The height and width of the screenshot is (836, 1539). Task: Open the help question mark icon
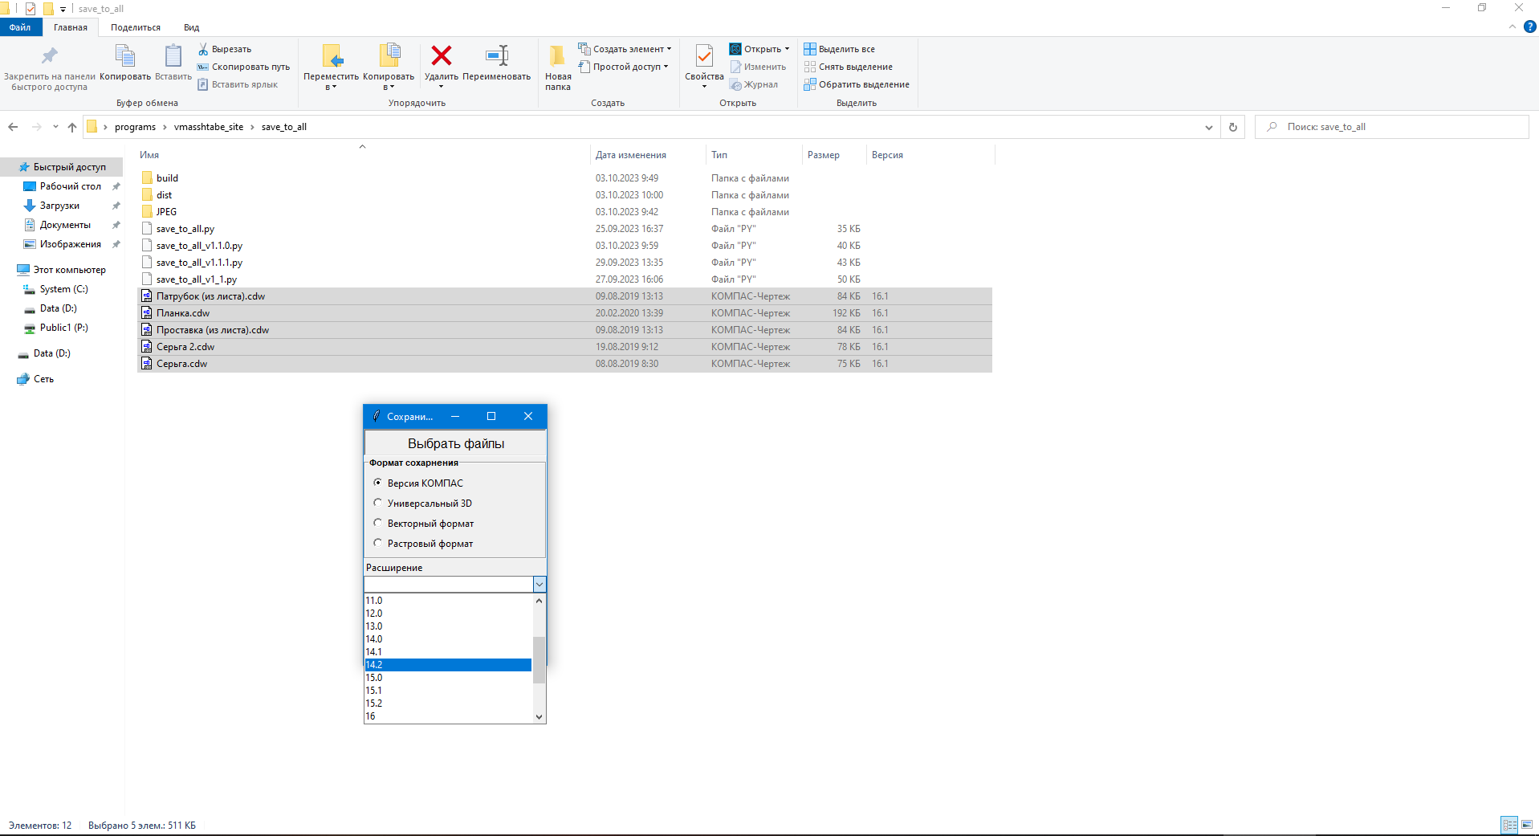pyautogui.click(x=1530, y=27)
